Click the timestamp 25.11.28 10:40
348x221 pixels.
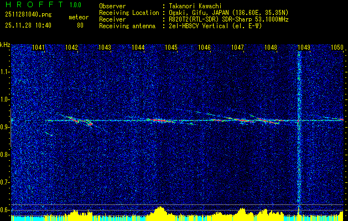(28, 25)
